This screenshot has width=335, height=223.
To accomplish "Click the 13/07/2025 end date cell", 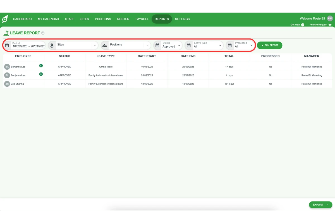I will click(x=188, y=84).
